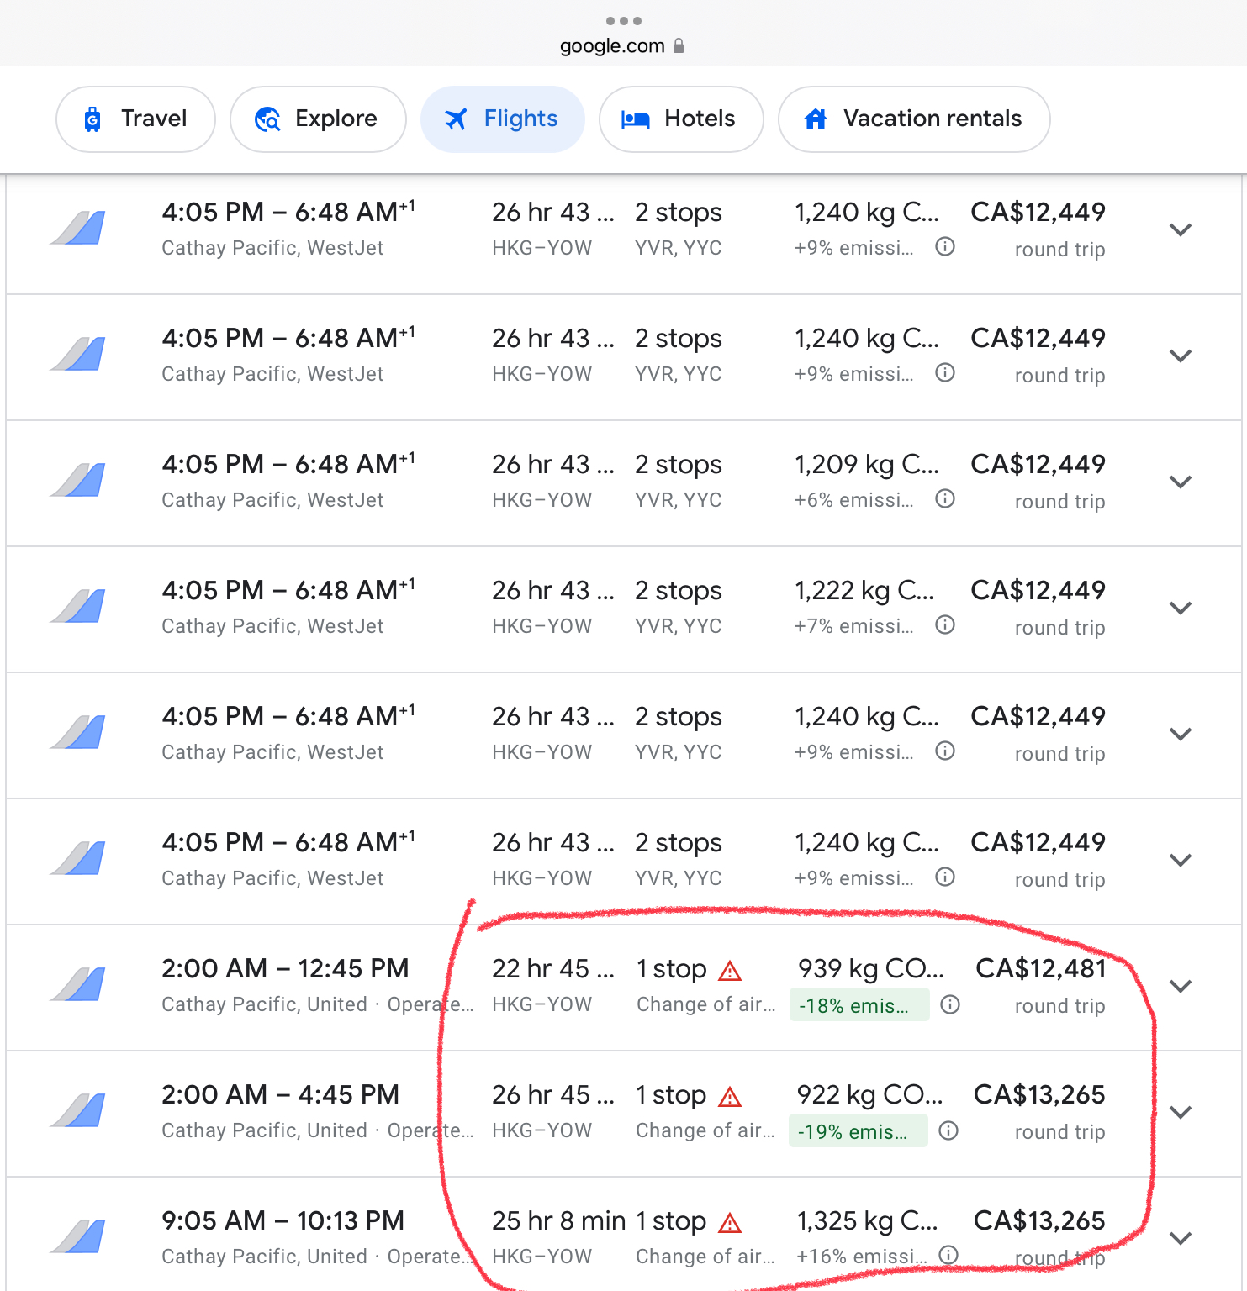Tap 'Change of air...' under the 22 hr 45 flight
This screenshot has width=1247, height=1291.
pos(705,1004)
